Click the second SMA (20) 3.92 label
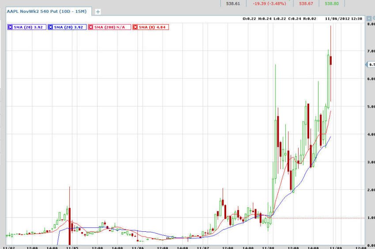 coord(68,27)
